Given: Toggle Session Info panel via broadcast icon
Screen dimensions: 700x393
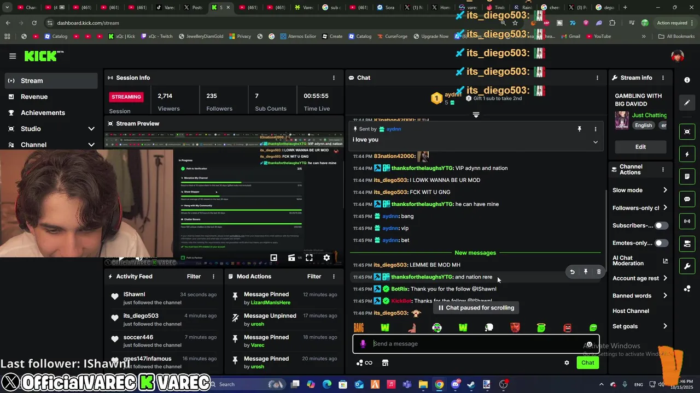Looking at the screenshot, I should tap(687, 221).
